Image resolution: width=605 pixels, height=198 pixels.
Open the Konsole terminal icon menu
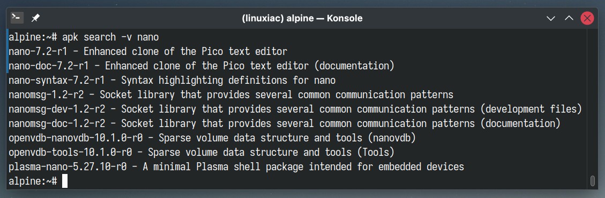[17, 18]
